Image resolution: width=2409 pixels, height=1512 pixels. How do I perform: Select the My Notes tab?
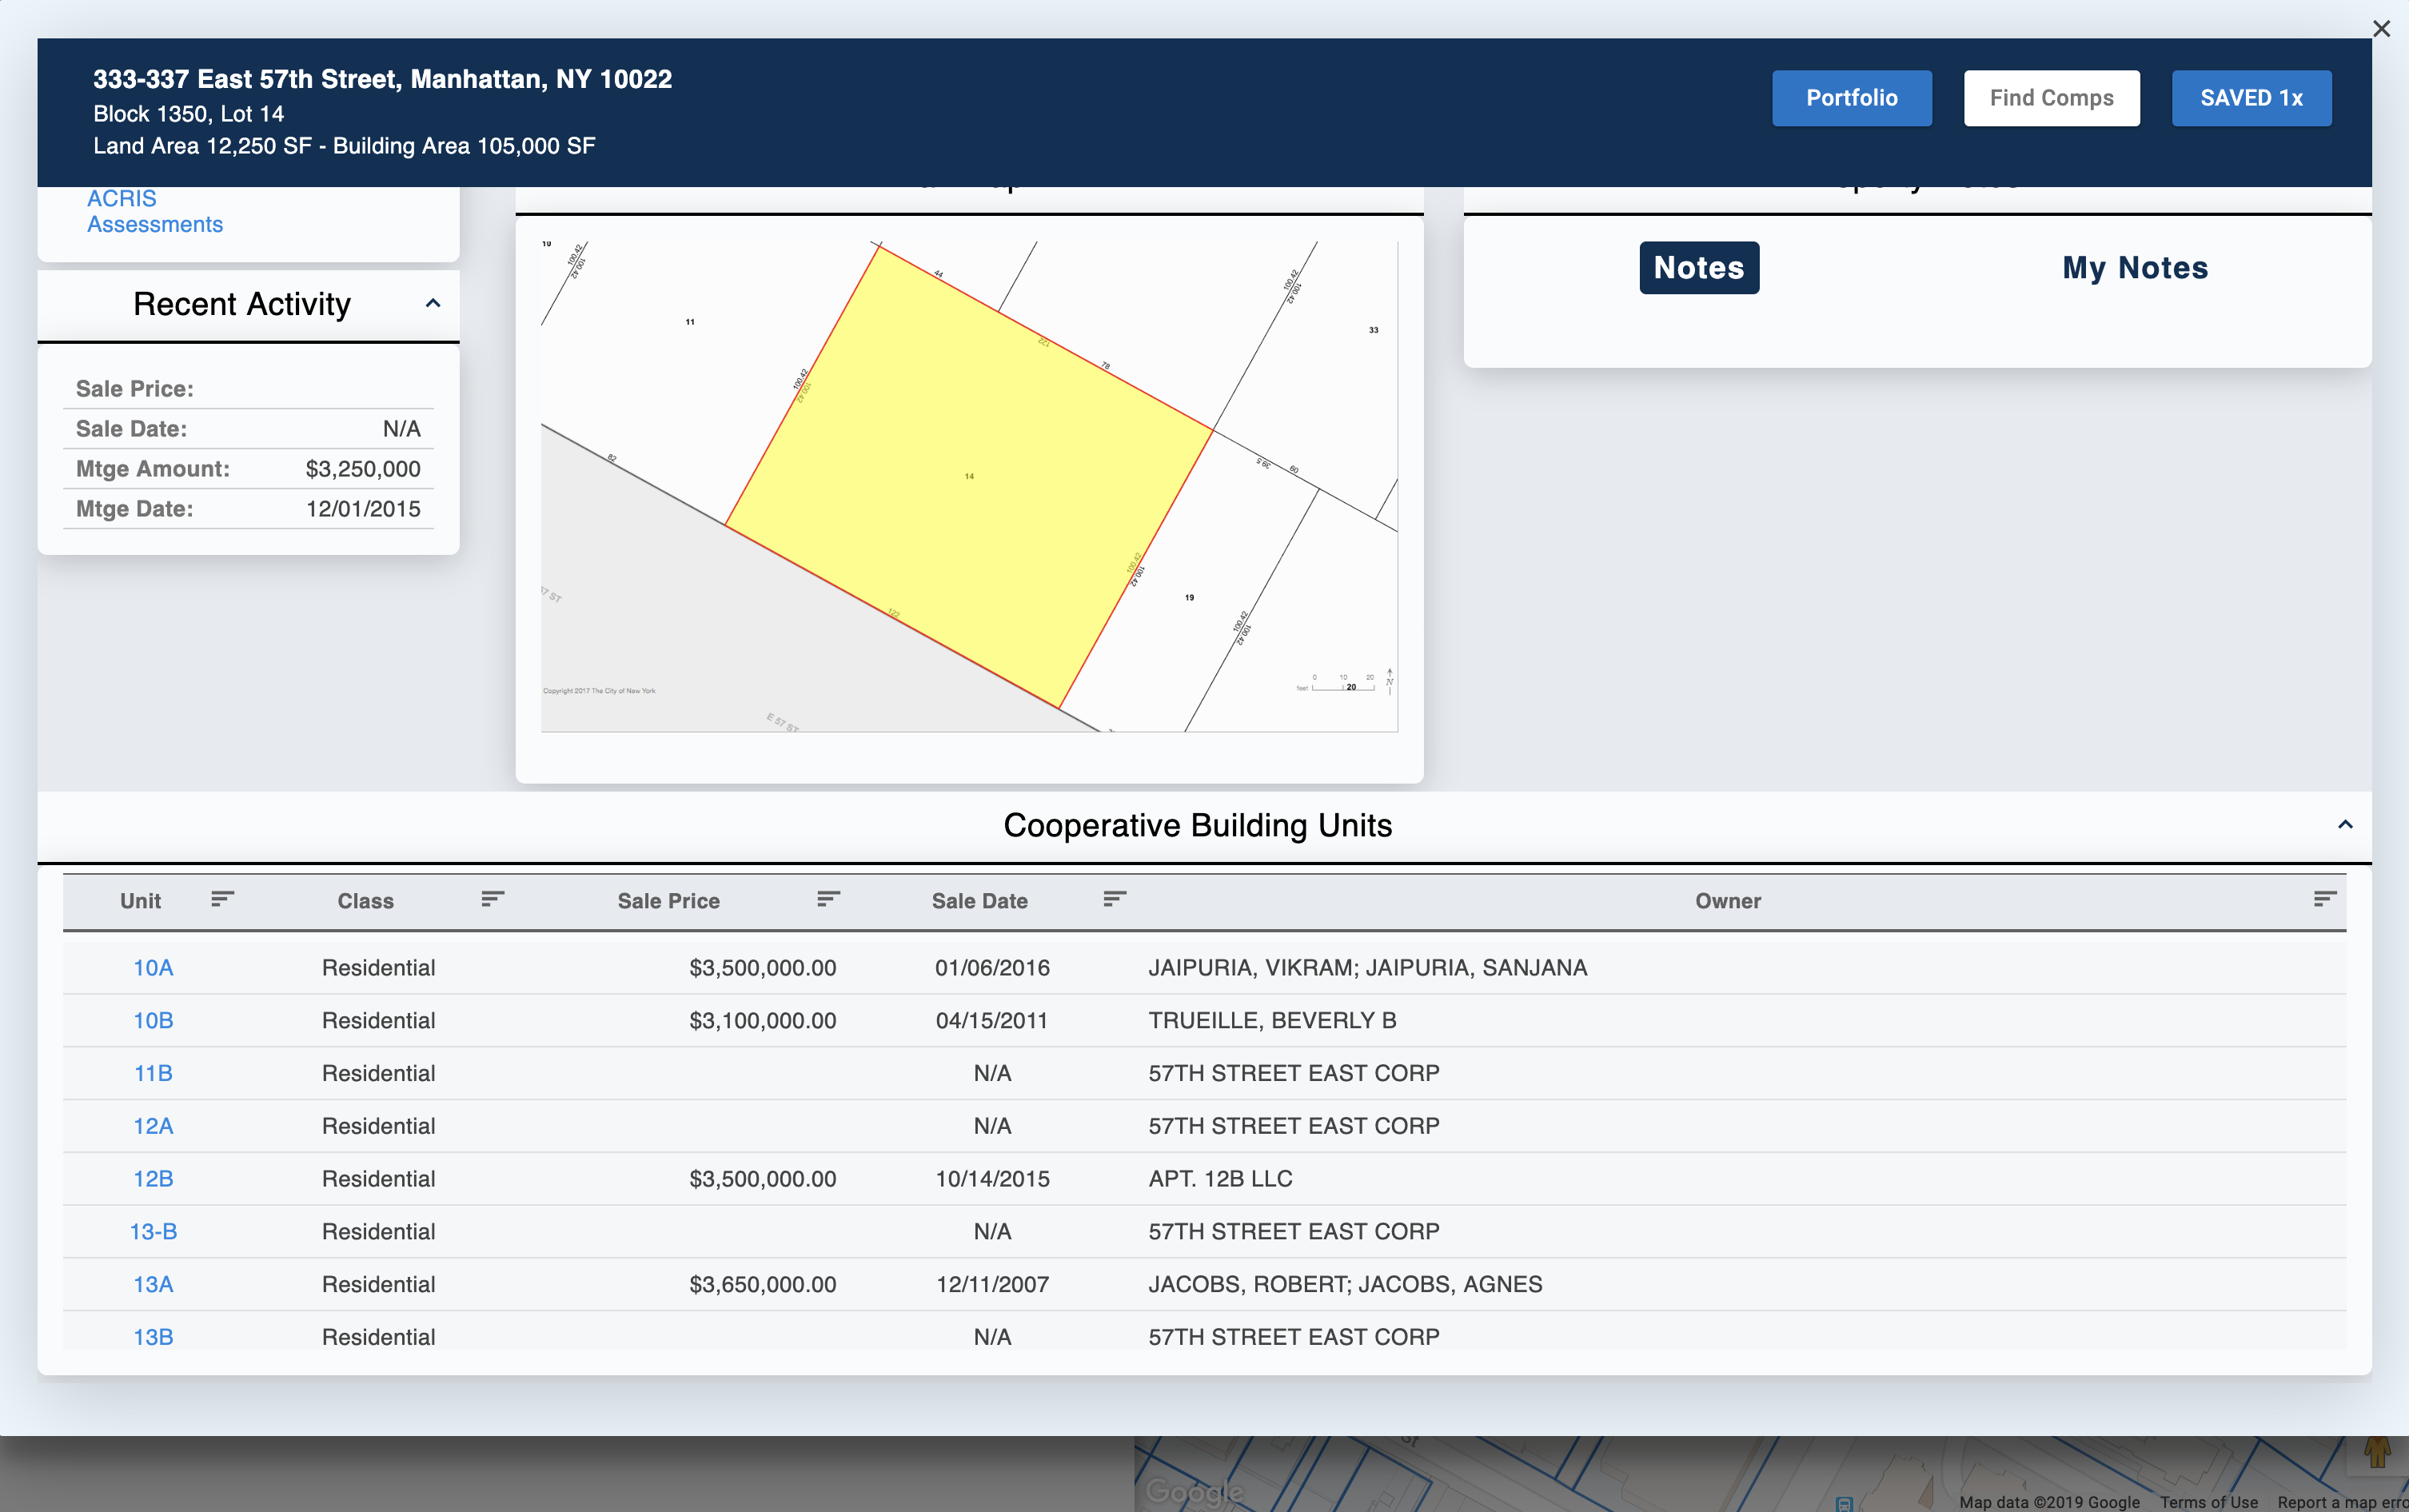[2136, 266]
